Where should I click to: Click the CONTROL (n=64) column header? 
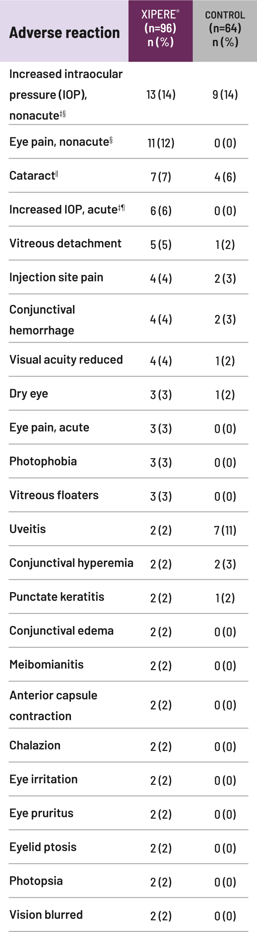click(x=225, y=28)
